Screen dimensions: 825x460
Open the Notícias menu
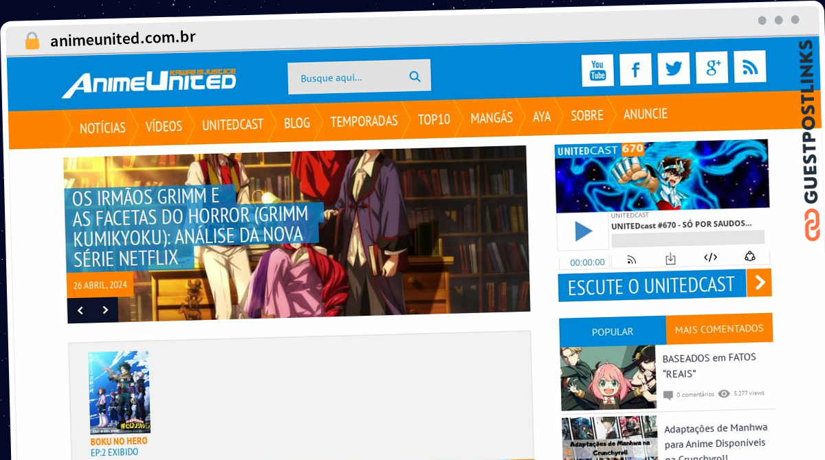point(102,128)
